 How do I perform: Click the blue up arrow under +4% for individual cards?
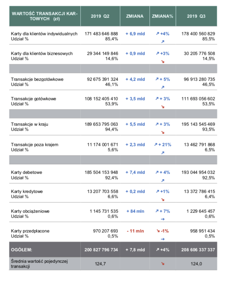(x=163, y=42)
